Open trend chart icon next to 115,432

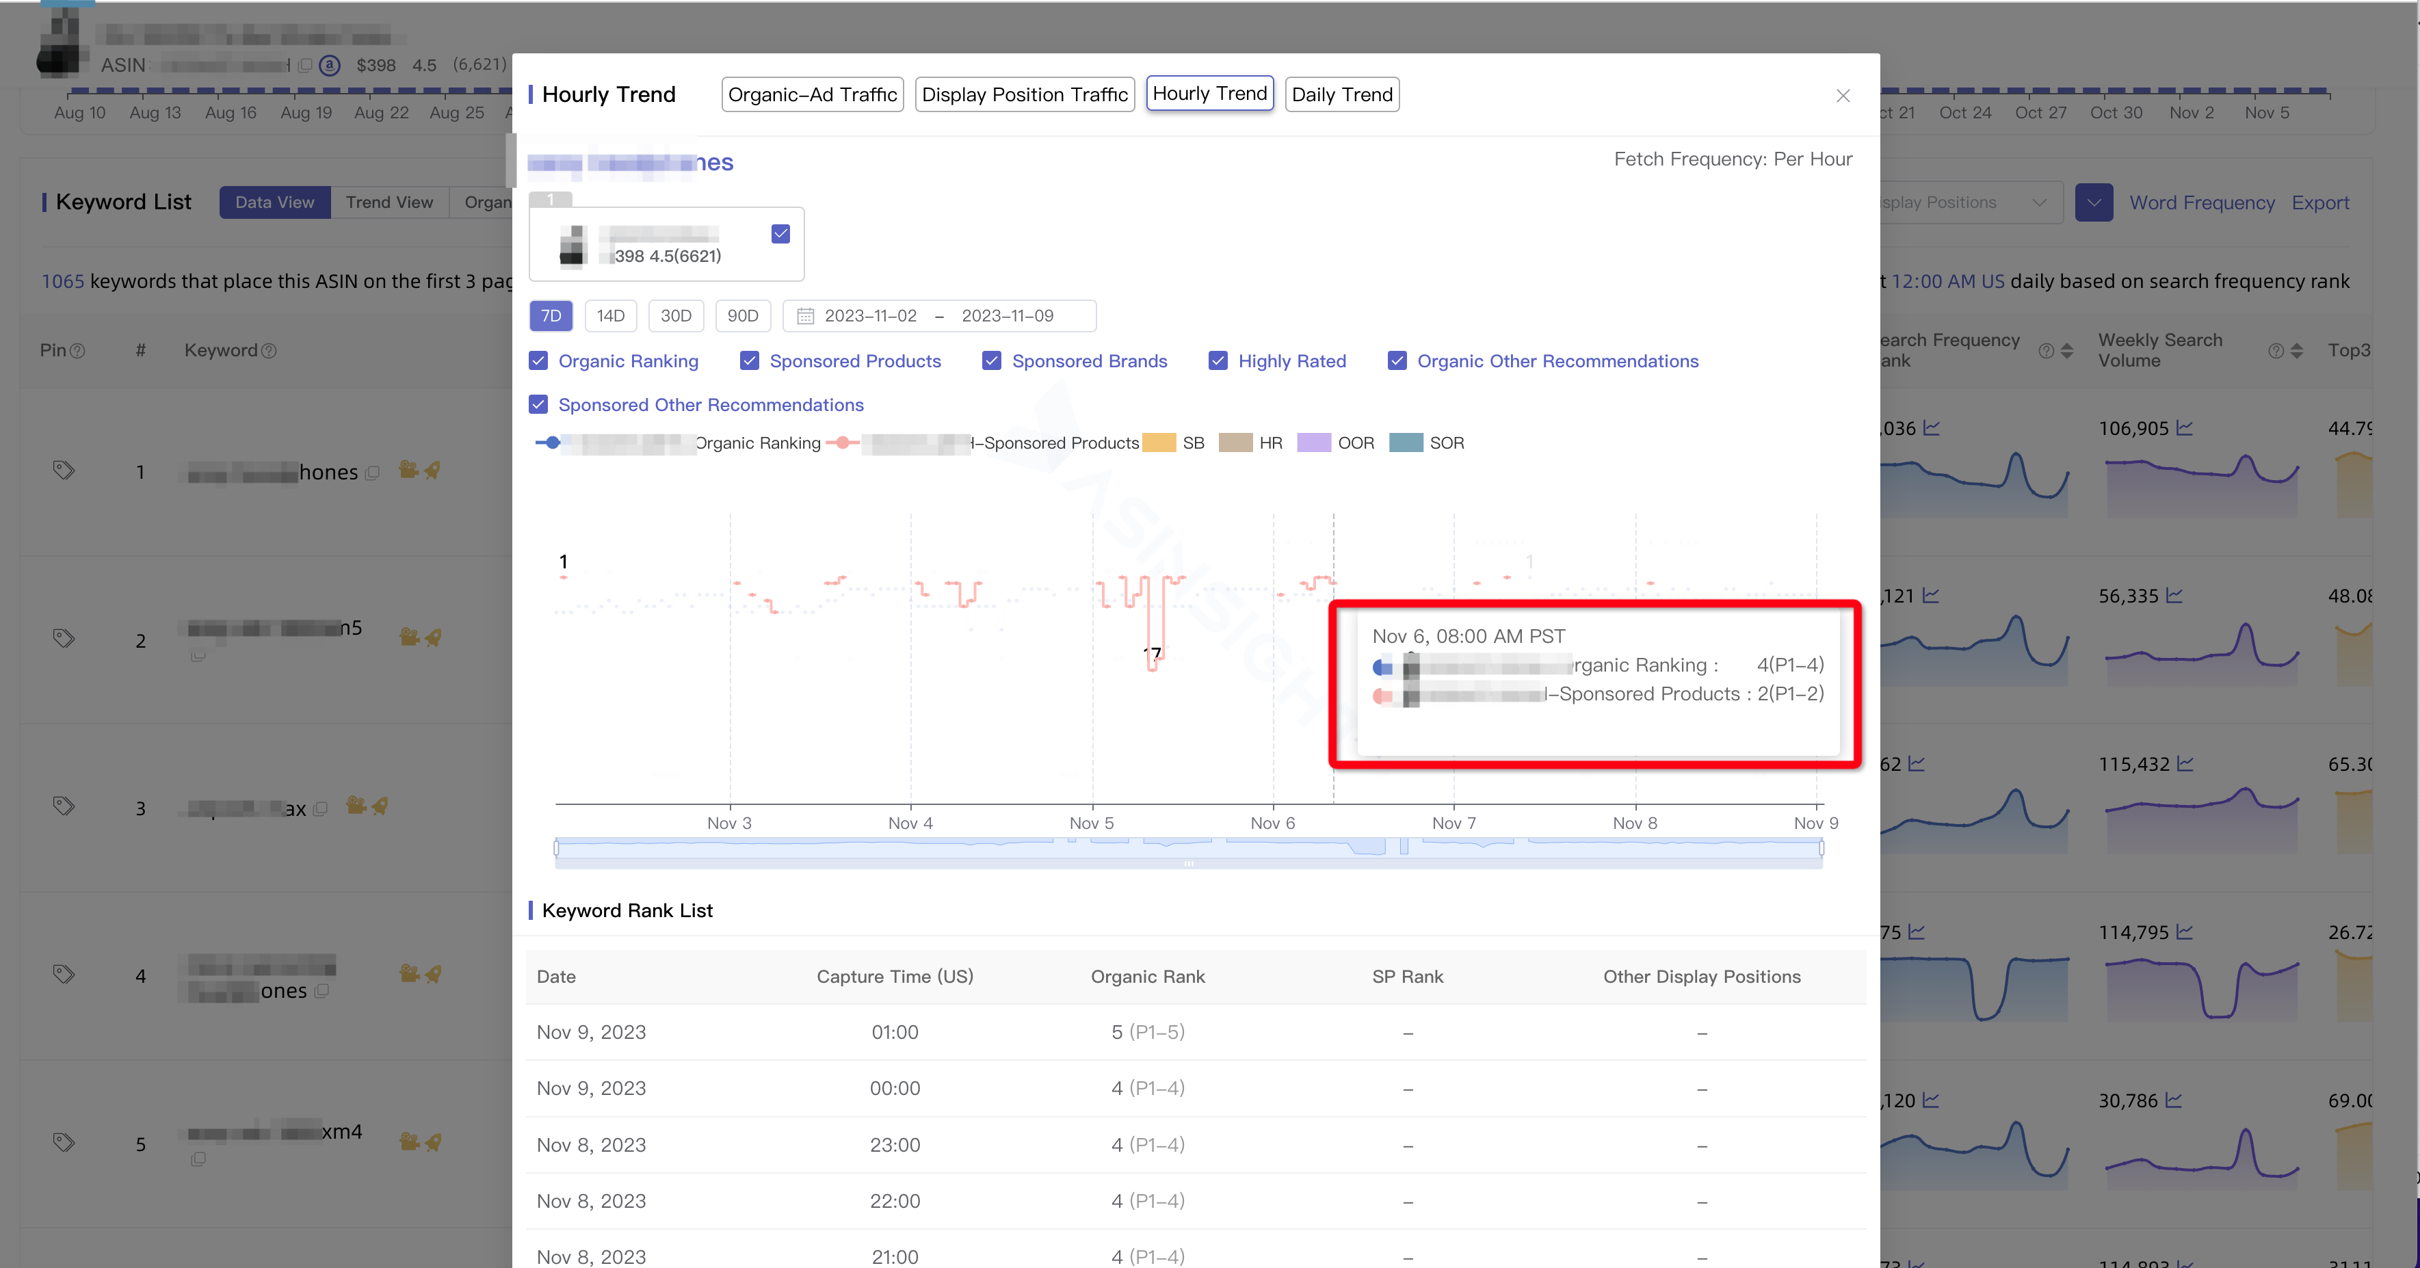(2185, 765)
